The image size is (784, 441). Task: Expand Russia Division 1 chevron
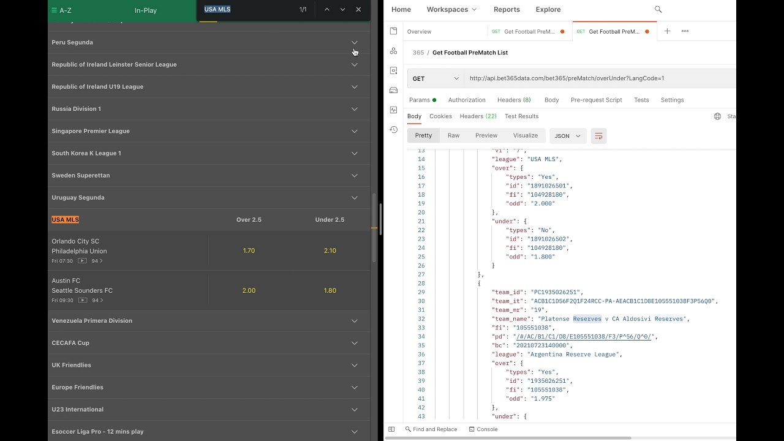pyautogui.click(x=354, y=109)
